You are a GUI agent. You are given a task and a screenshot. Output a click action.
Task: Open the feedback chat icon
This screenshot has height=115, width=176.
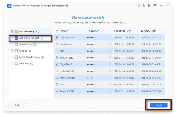(155, 6)
